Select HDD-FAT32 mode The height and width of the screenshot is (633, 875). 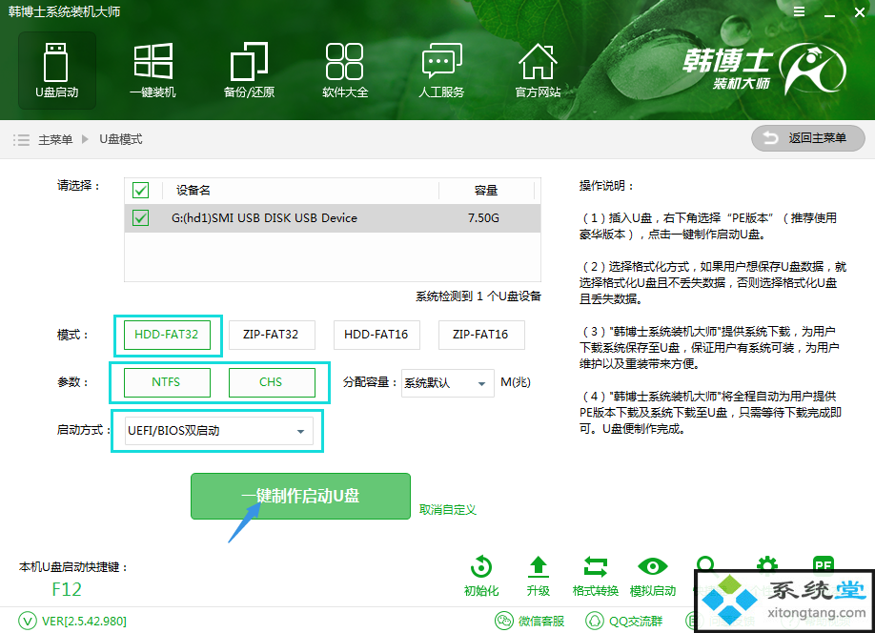167,335
